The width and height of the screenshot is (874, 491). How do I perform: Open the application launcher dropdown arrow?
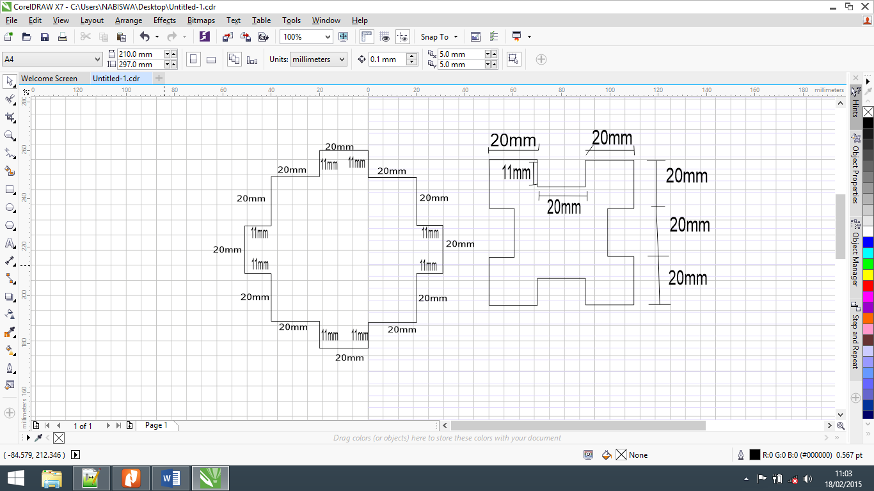(x=529, y=37)
